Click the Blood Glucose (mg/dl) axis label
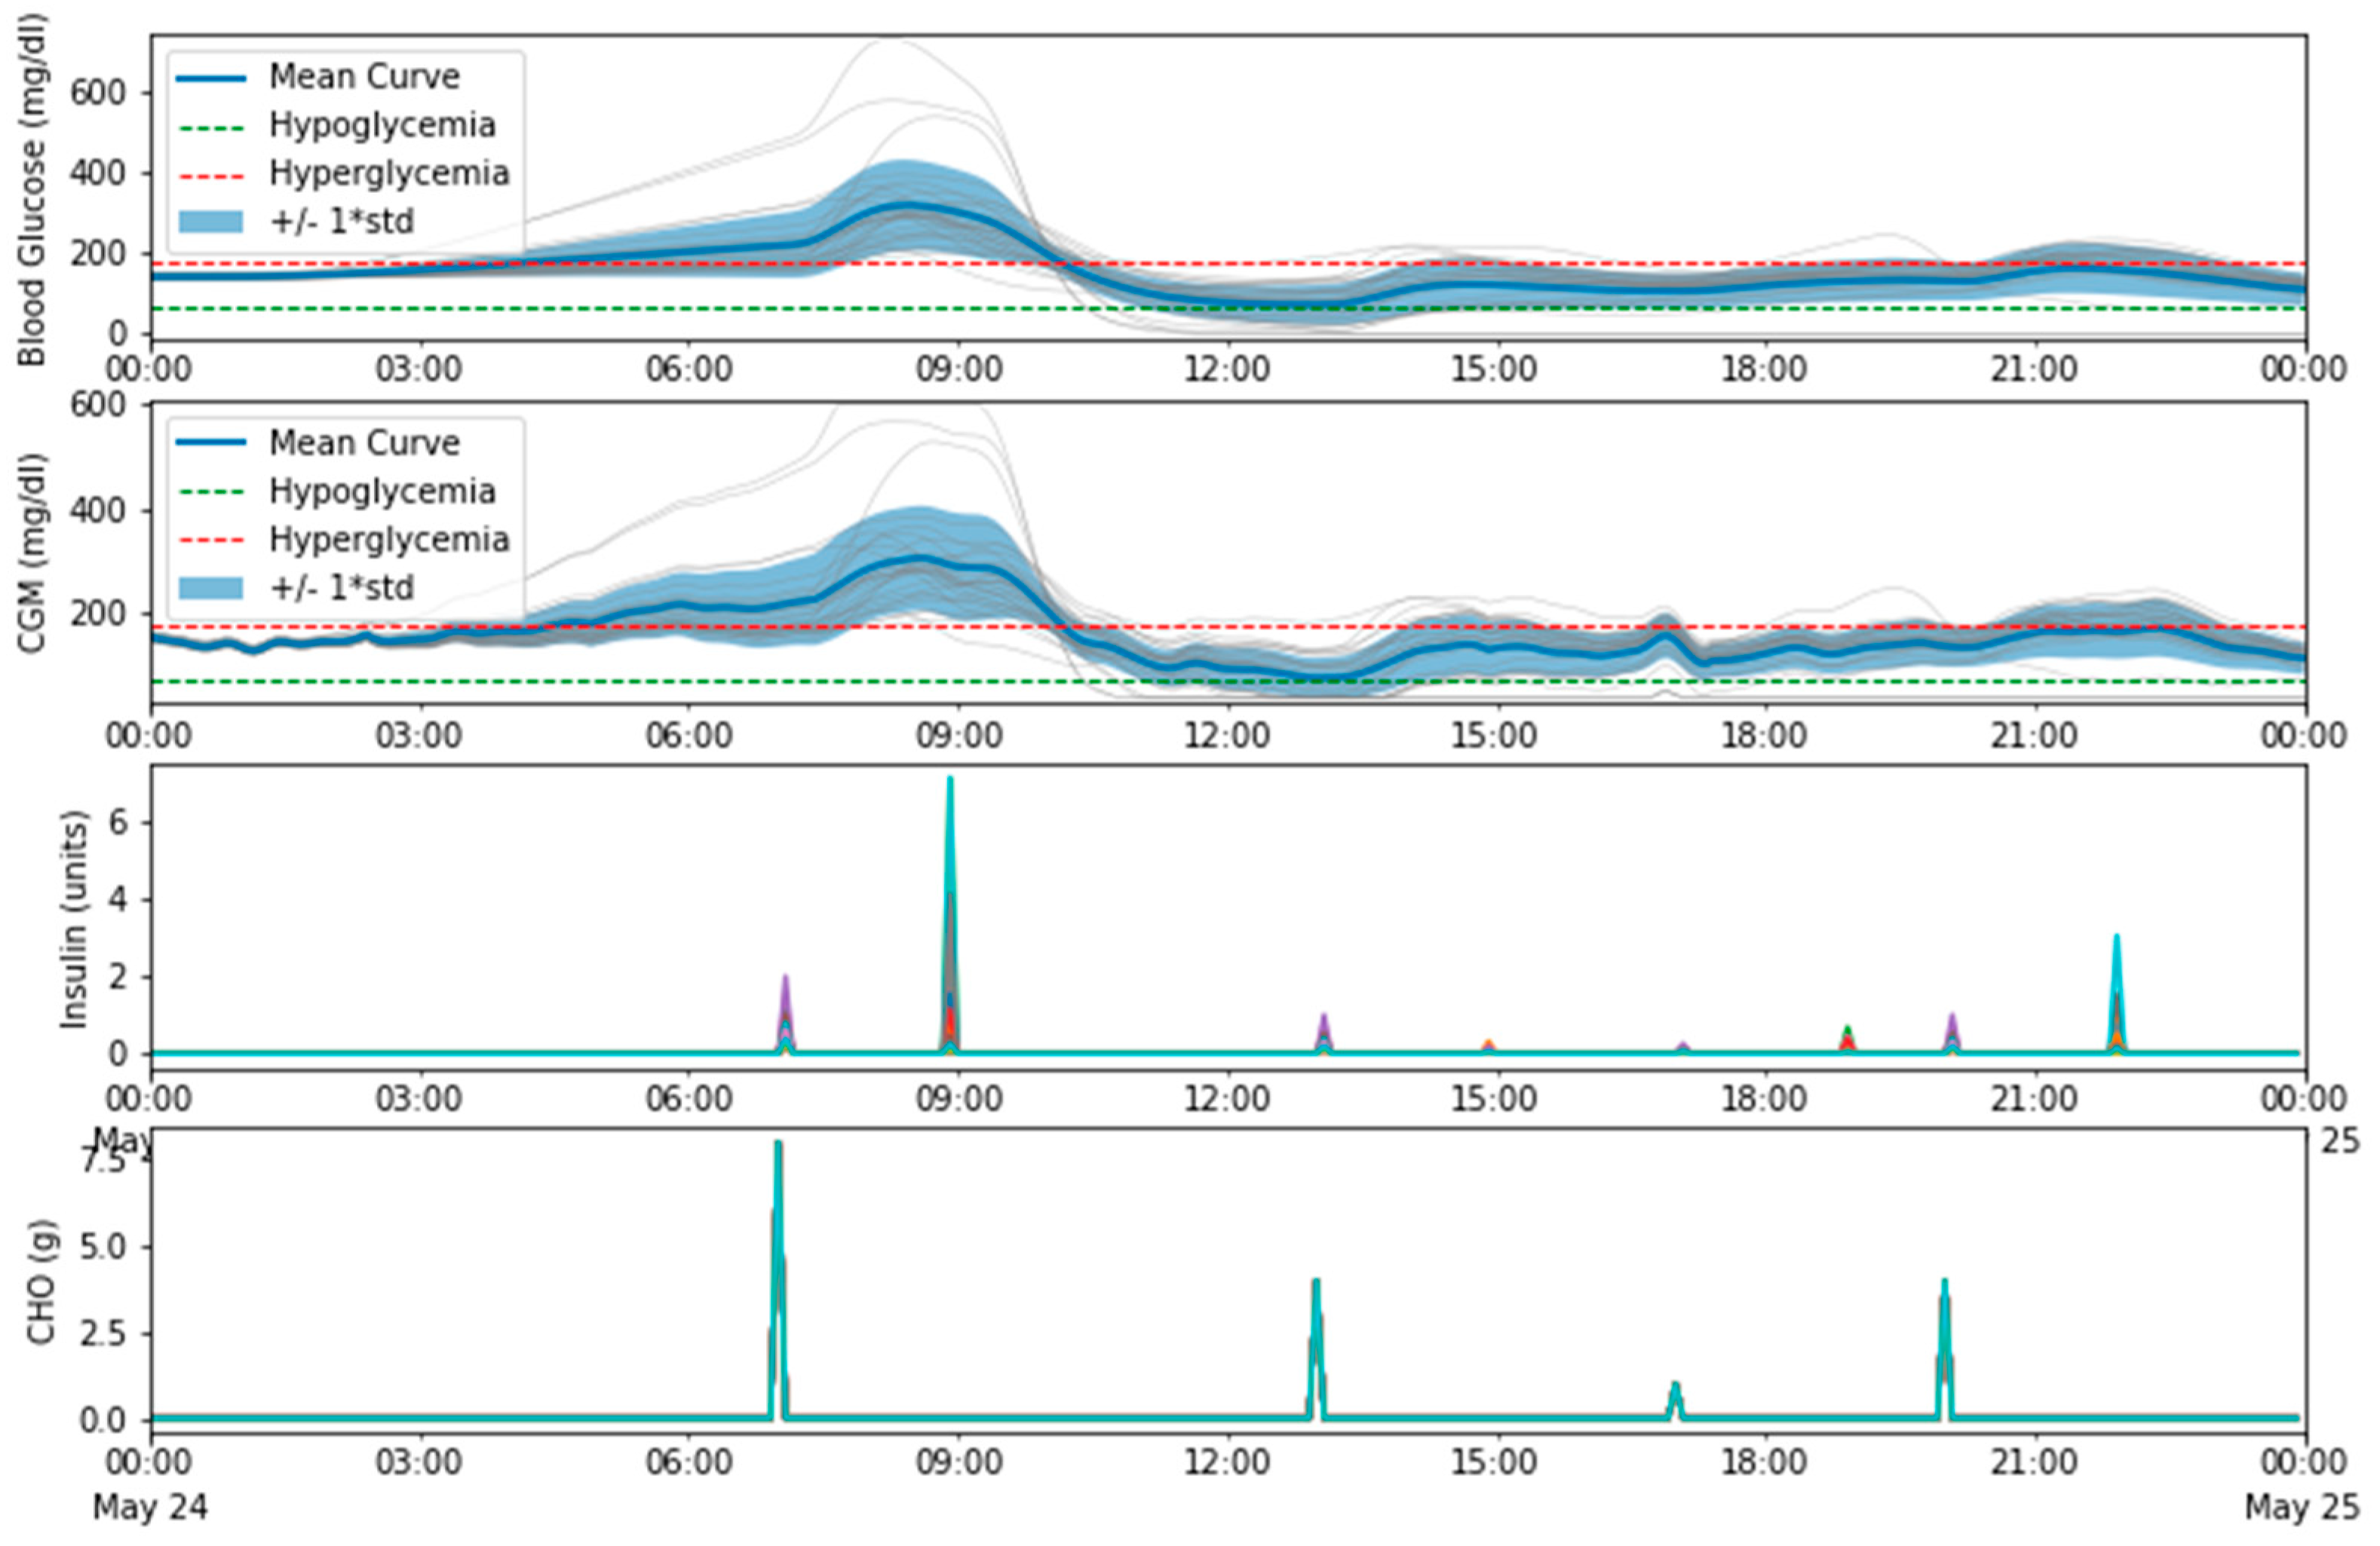 click(x=32, y=190)
